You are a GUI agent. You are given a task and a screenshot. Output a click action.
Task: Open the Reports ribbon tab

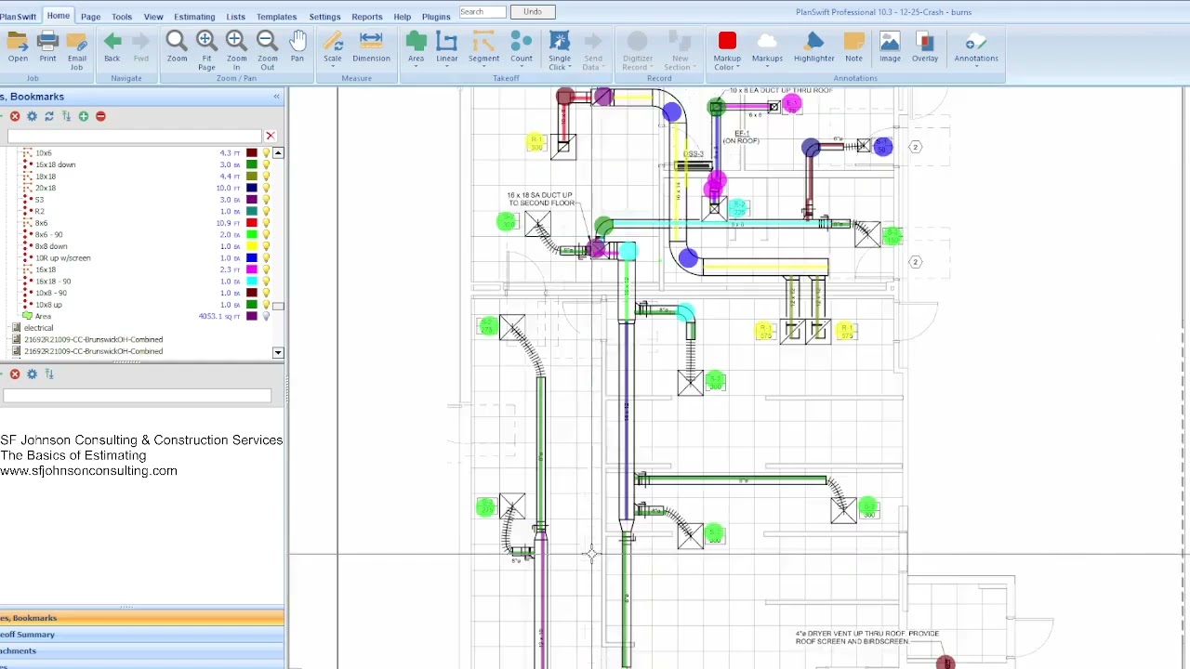366,17
